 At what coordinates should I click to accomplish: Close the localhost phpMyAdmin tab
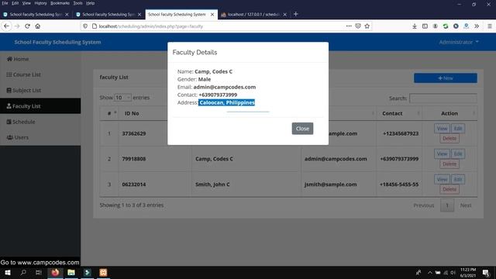[x=284, y=15]
